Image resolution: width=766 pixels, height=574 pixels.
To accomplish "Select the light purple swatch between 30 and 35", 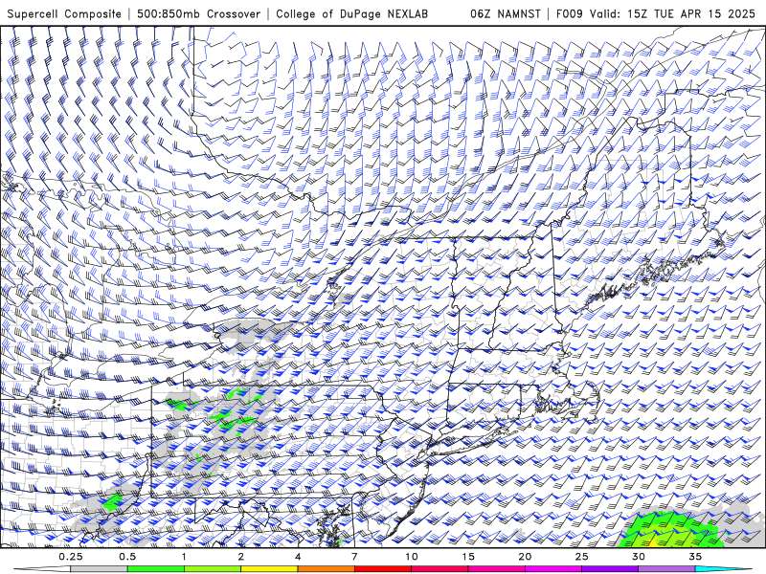I will (x=666, y=569).
